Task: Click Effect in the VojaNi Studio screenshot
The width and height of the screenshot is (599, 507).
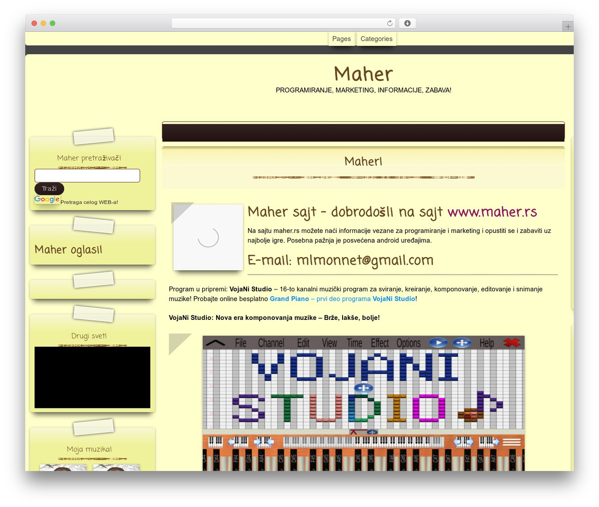Action: click(380, 343)
